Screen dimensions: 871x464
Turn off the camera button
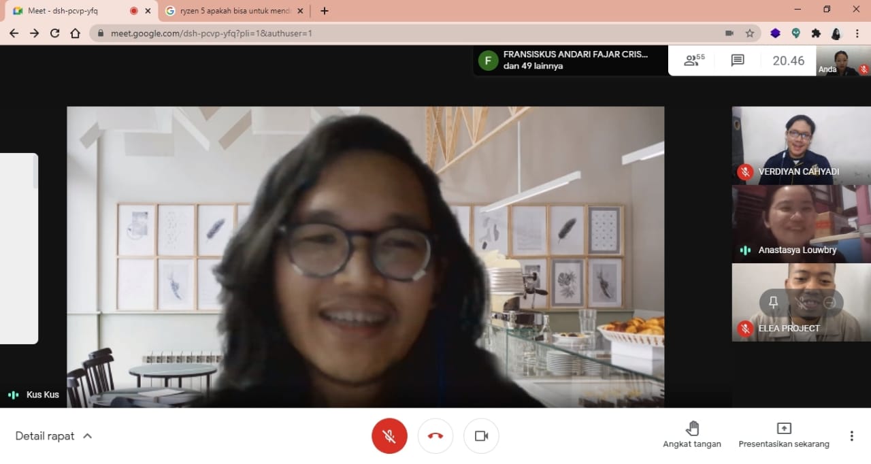point(481,436)
